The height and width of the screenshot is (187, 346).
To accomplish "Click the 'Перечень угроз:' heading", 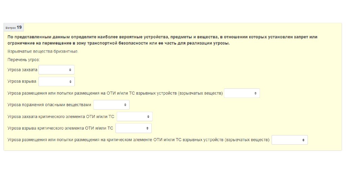I will pyautogui.click(x=23, y=60).
